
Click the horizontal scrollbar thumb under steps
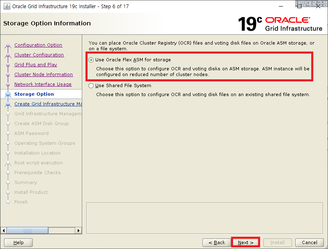point(27,231)
